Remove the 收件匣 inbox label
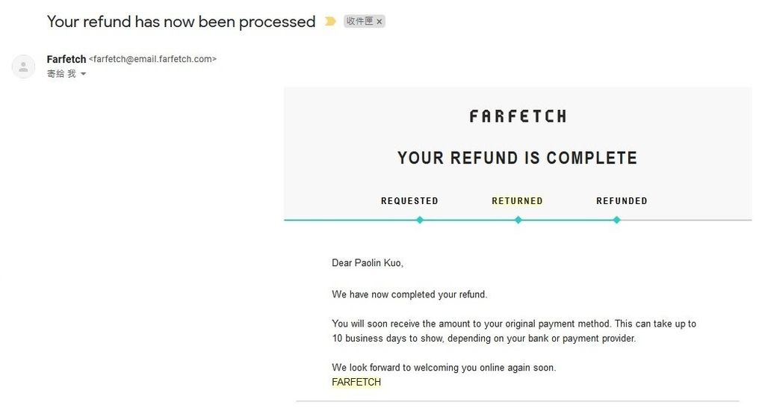Image resolution: width=765 pixels, height=414 pixels. click(379, 22)
